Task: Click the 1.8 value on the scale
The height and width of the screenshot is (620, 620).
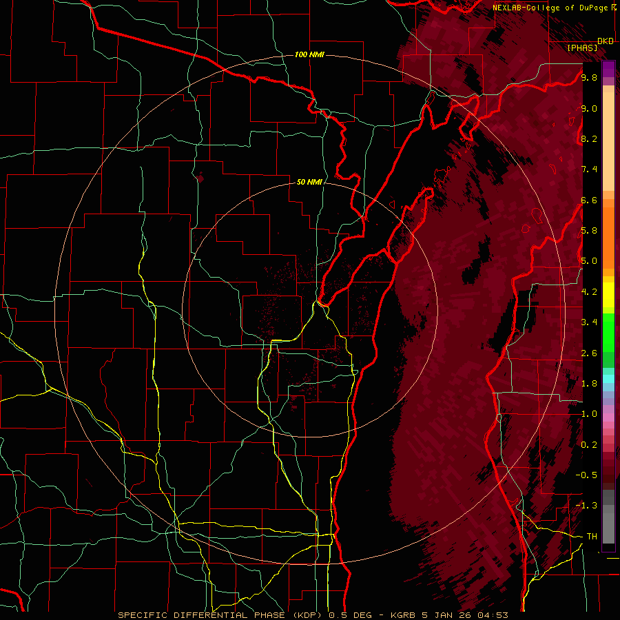Action: point(589,384)
